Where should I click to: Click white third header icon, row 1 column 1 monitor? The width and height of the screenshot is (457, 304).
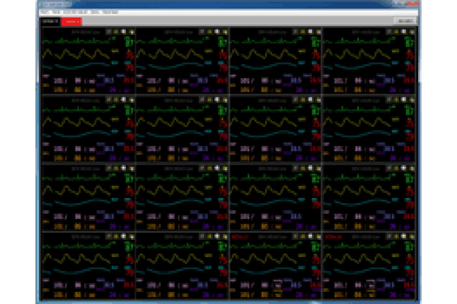pos(123,32)
